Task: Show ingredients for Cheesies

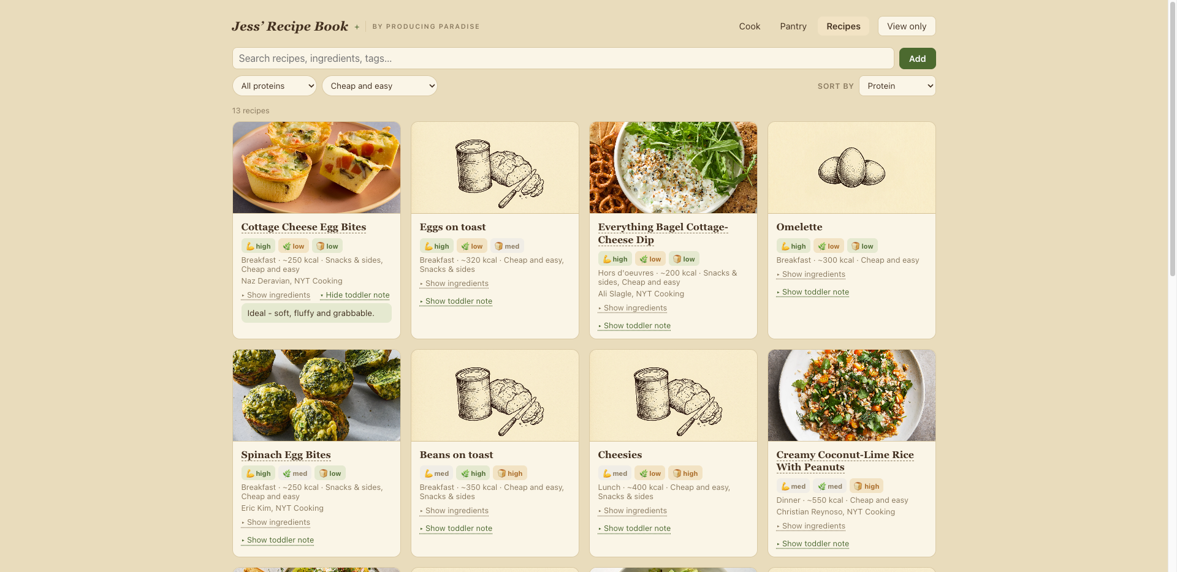Action: point(633,511)
